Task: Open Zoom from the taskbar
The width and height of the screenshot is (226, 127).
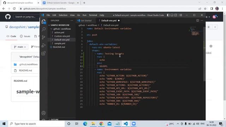Action: (134, 124)
